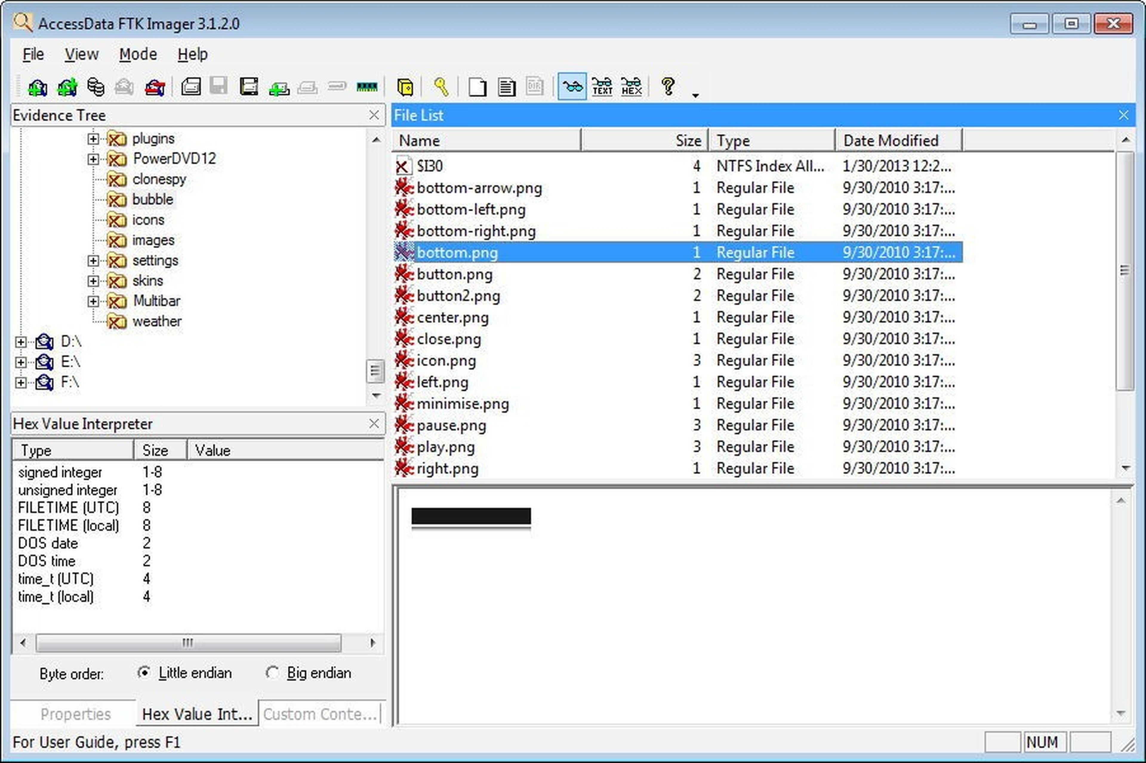
Task: Click the Evidence Tree vertical scrollbar thumb
Action: [x=375, y=371]
